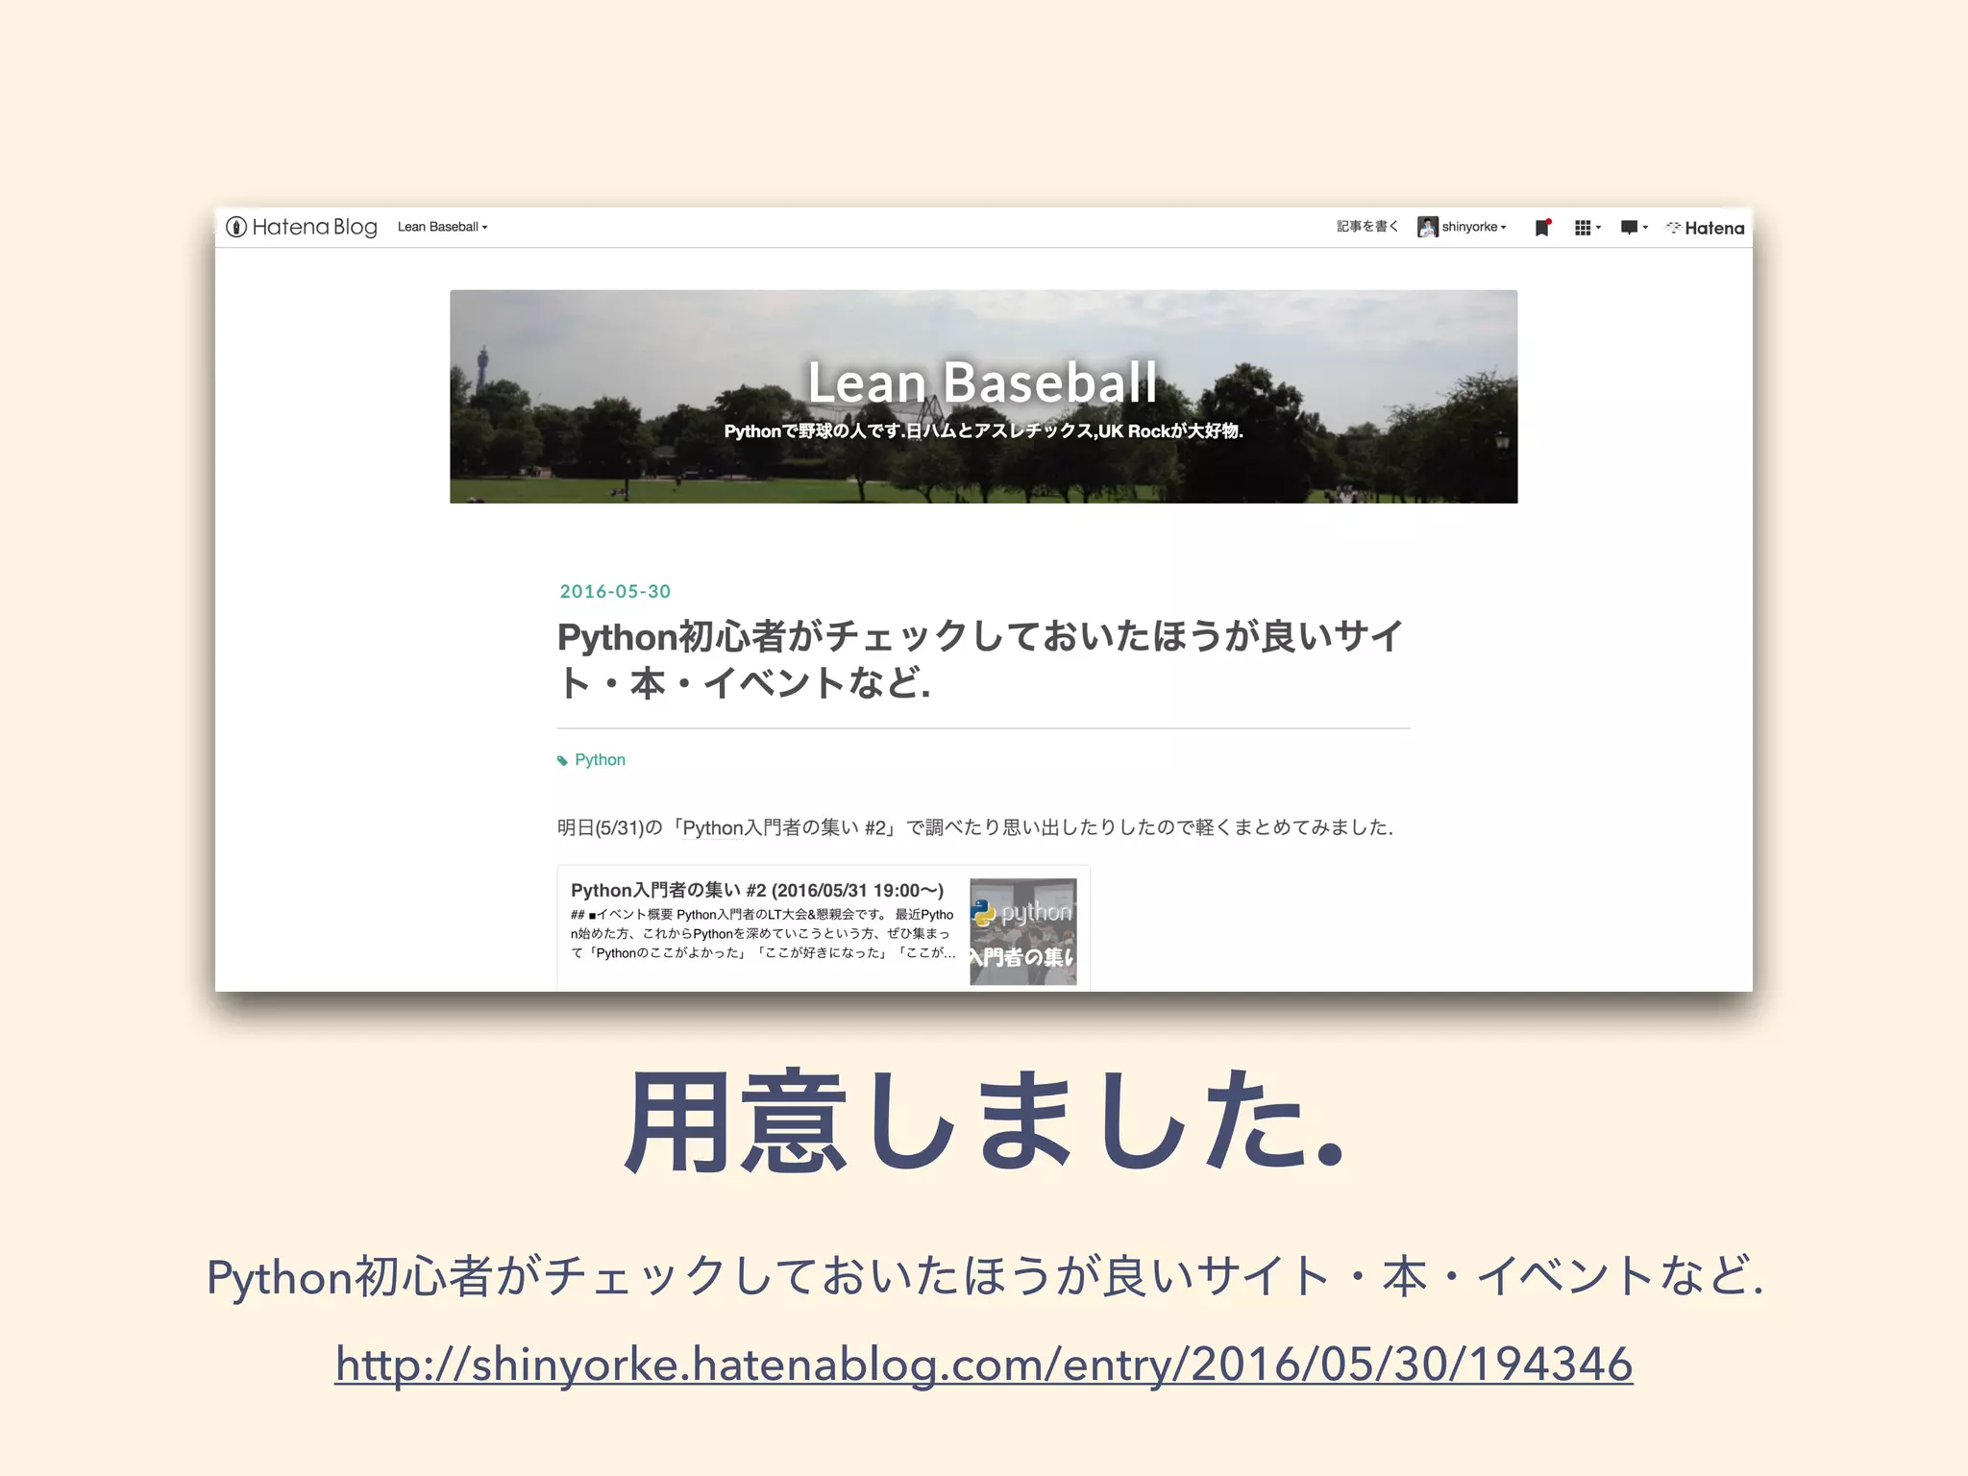The height and width of the screenshot is (1476, 1968).
Task: Click the Hatena Blog logo
Action: pos(301,227)
